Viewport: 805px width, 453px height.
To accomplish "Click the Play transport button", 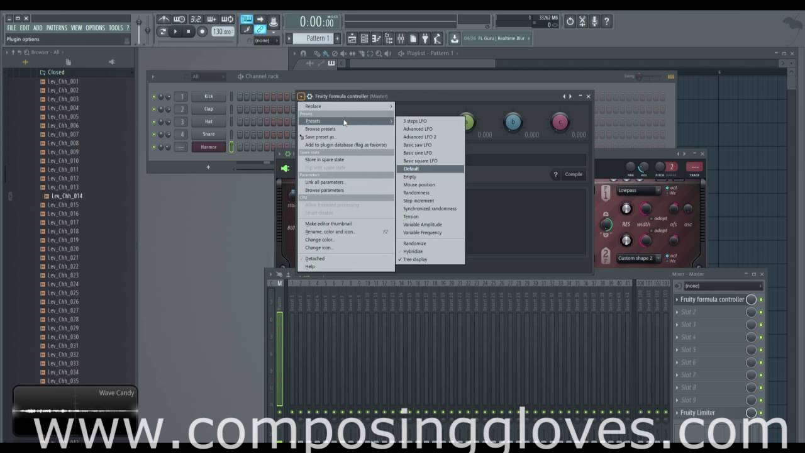I will coord(175,31).
